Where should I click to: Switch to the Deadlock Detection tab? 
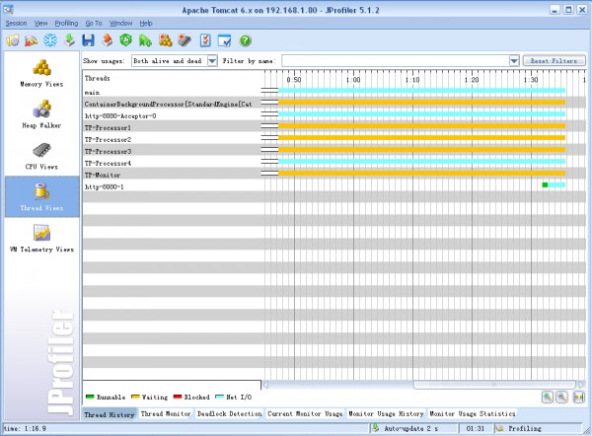pyautogui.click(x=229, y=413)
